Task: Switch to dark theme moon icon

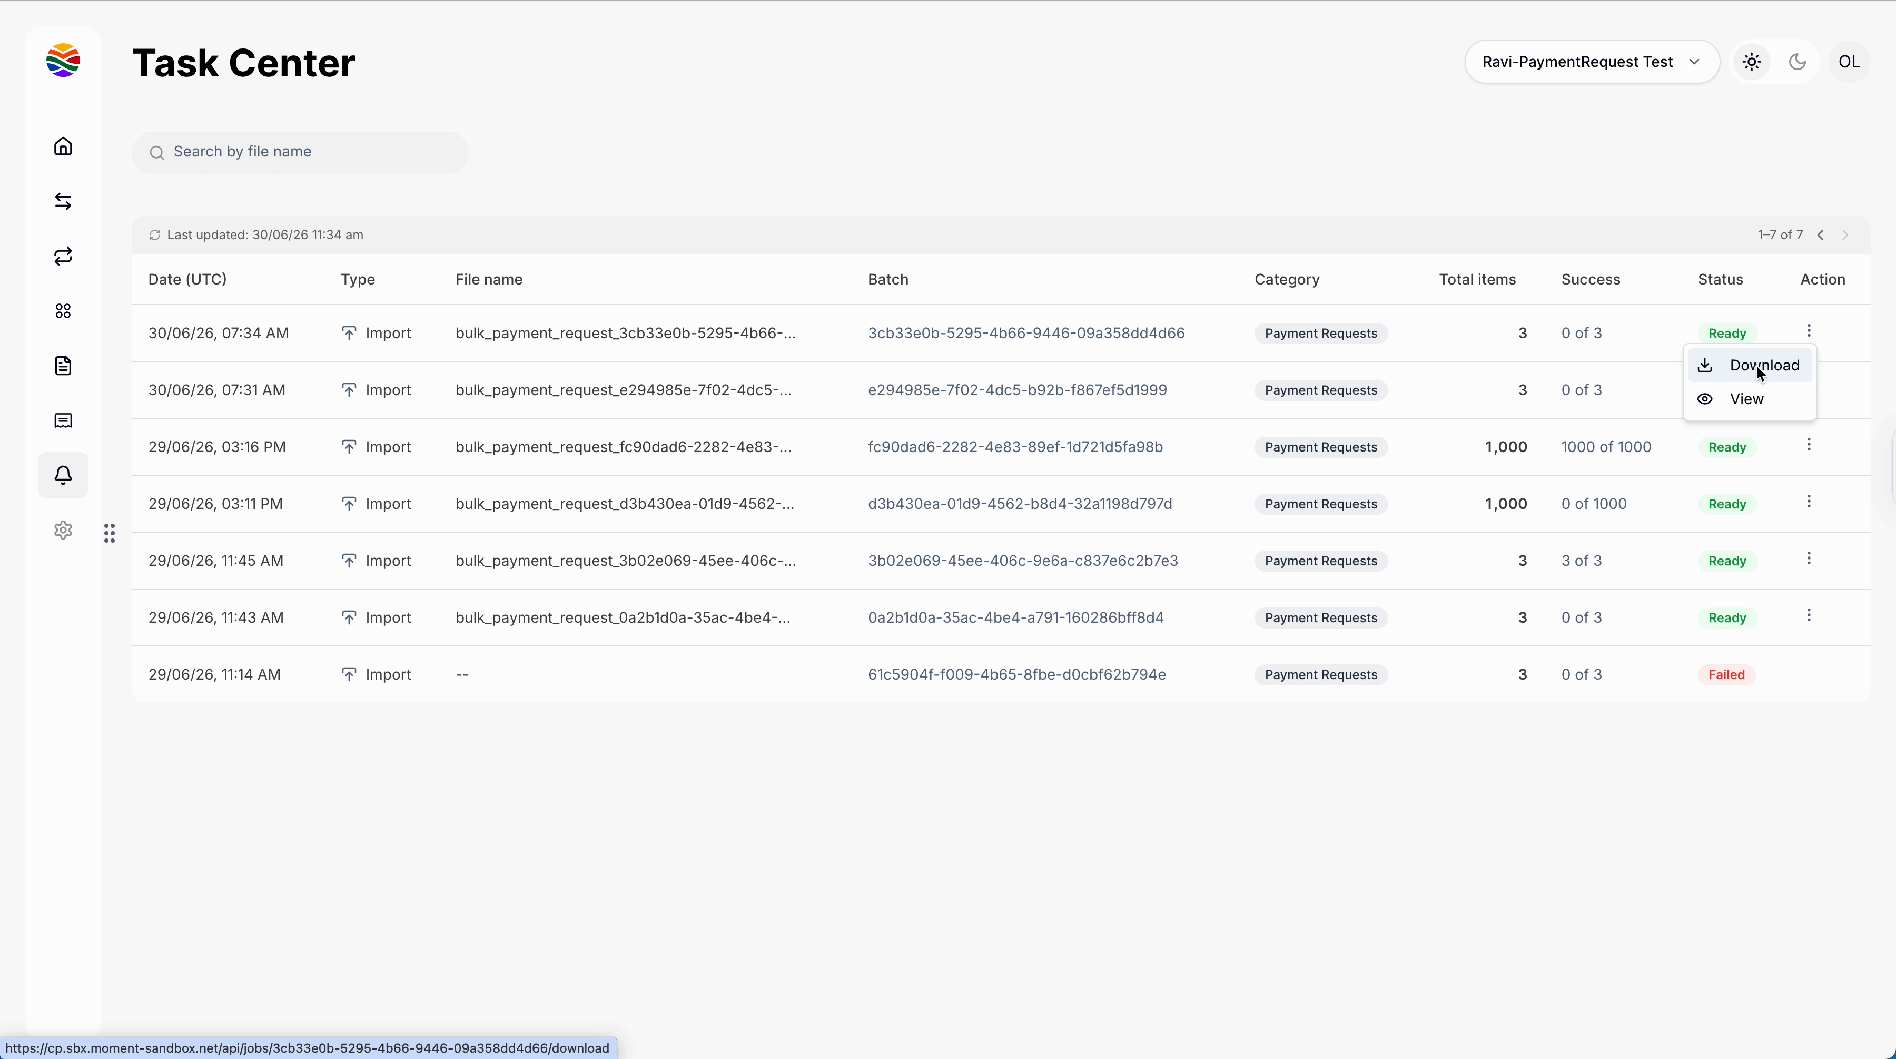Action: pyautogui.click(x=1798, y=62)
